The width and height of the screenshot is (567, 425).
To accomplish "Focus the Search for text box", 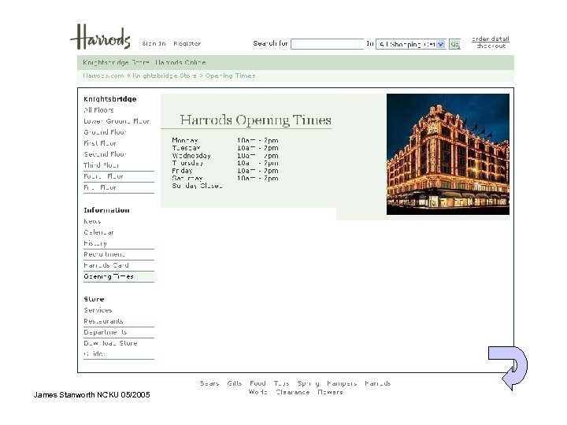I will (328, 44).
